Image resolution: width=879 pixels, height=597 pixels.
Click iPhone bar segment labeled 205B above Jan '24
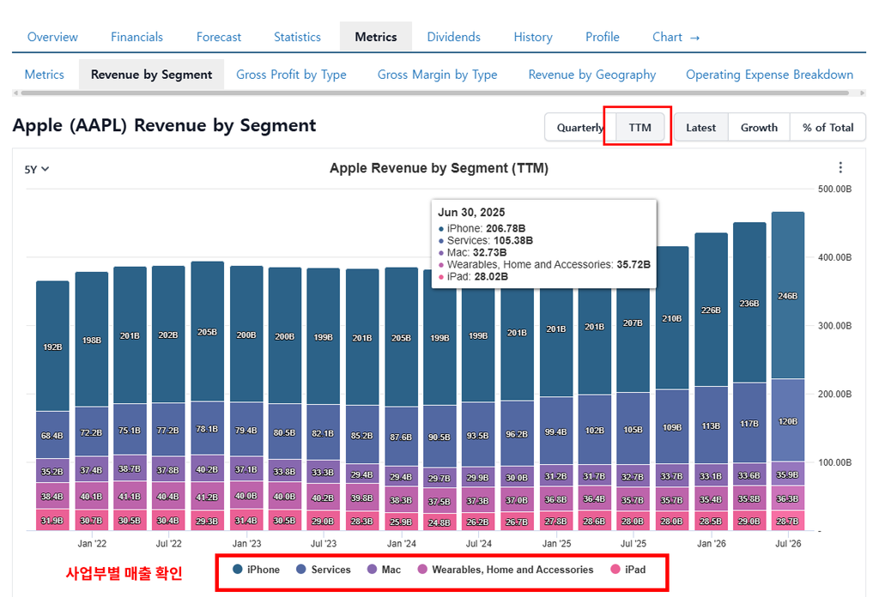pos(401,337)
